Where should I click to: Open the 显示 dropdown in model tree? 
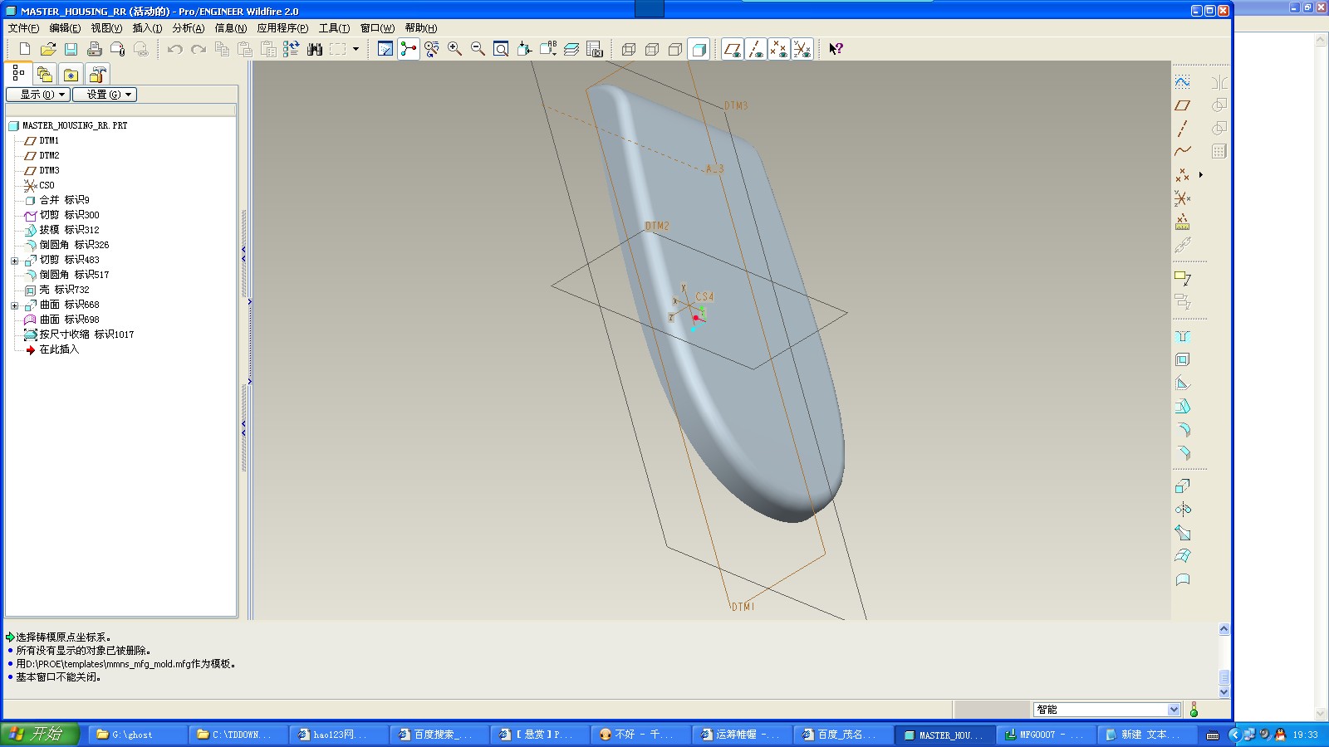(x=38, y=95)
